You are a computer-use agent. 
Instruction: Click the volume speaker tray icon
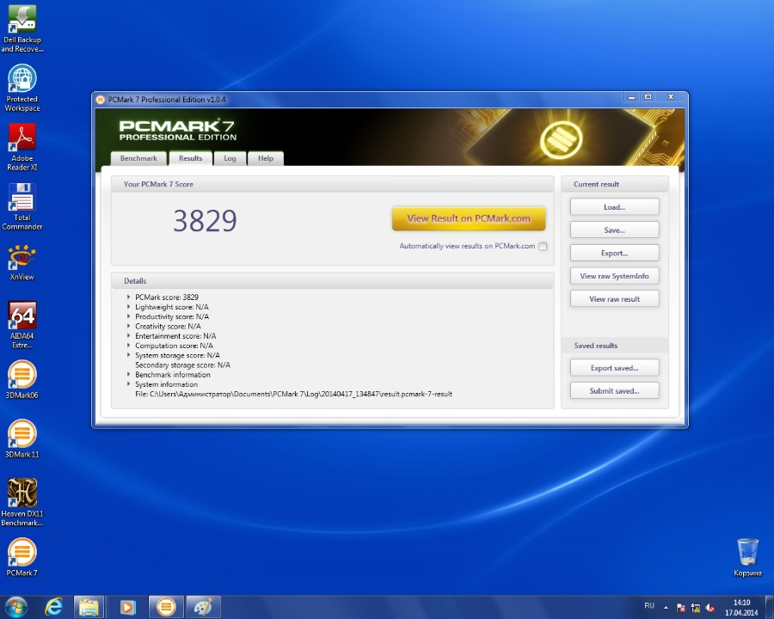710,608
